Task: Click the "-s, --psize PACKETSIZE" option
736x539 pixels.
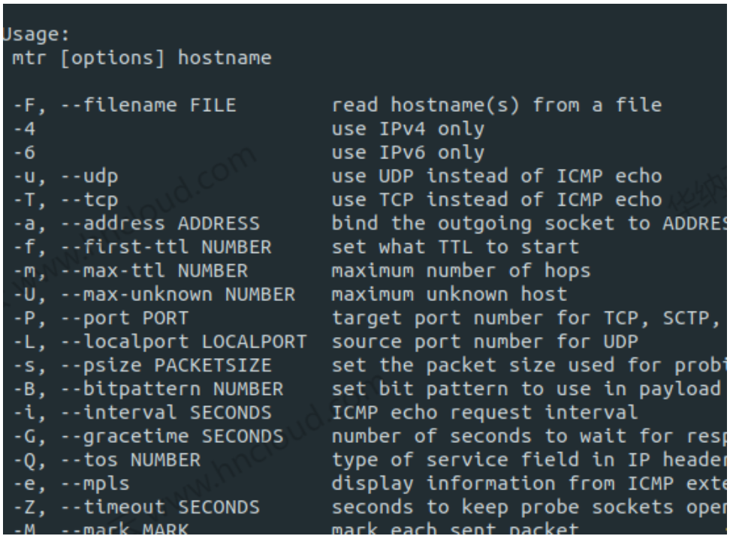Action: (x=141, y=366)
